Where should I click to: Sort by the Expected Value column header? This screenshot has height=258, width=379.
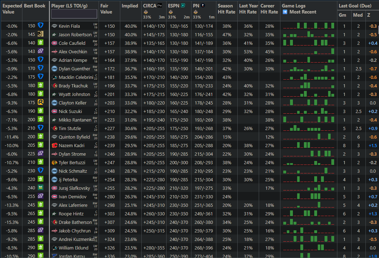(12, 9)
